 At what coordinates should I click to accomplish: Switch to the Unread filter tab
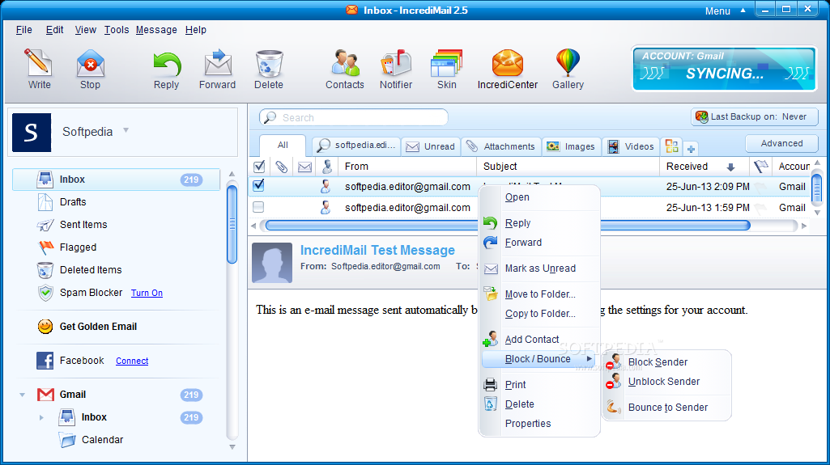pyautogui.click(x=430, y=146)
